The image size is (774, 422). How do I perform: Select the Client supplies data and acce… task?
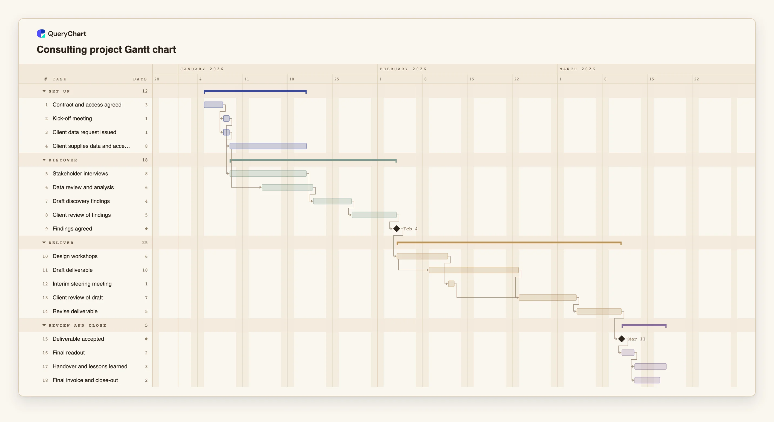[91, 146]
